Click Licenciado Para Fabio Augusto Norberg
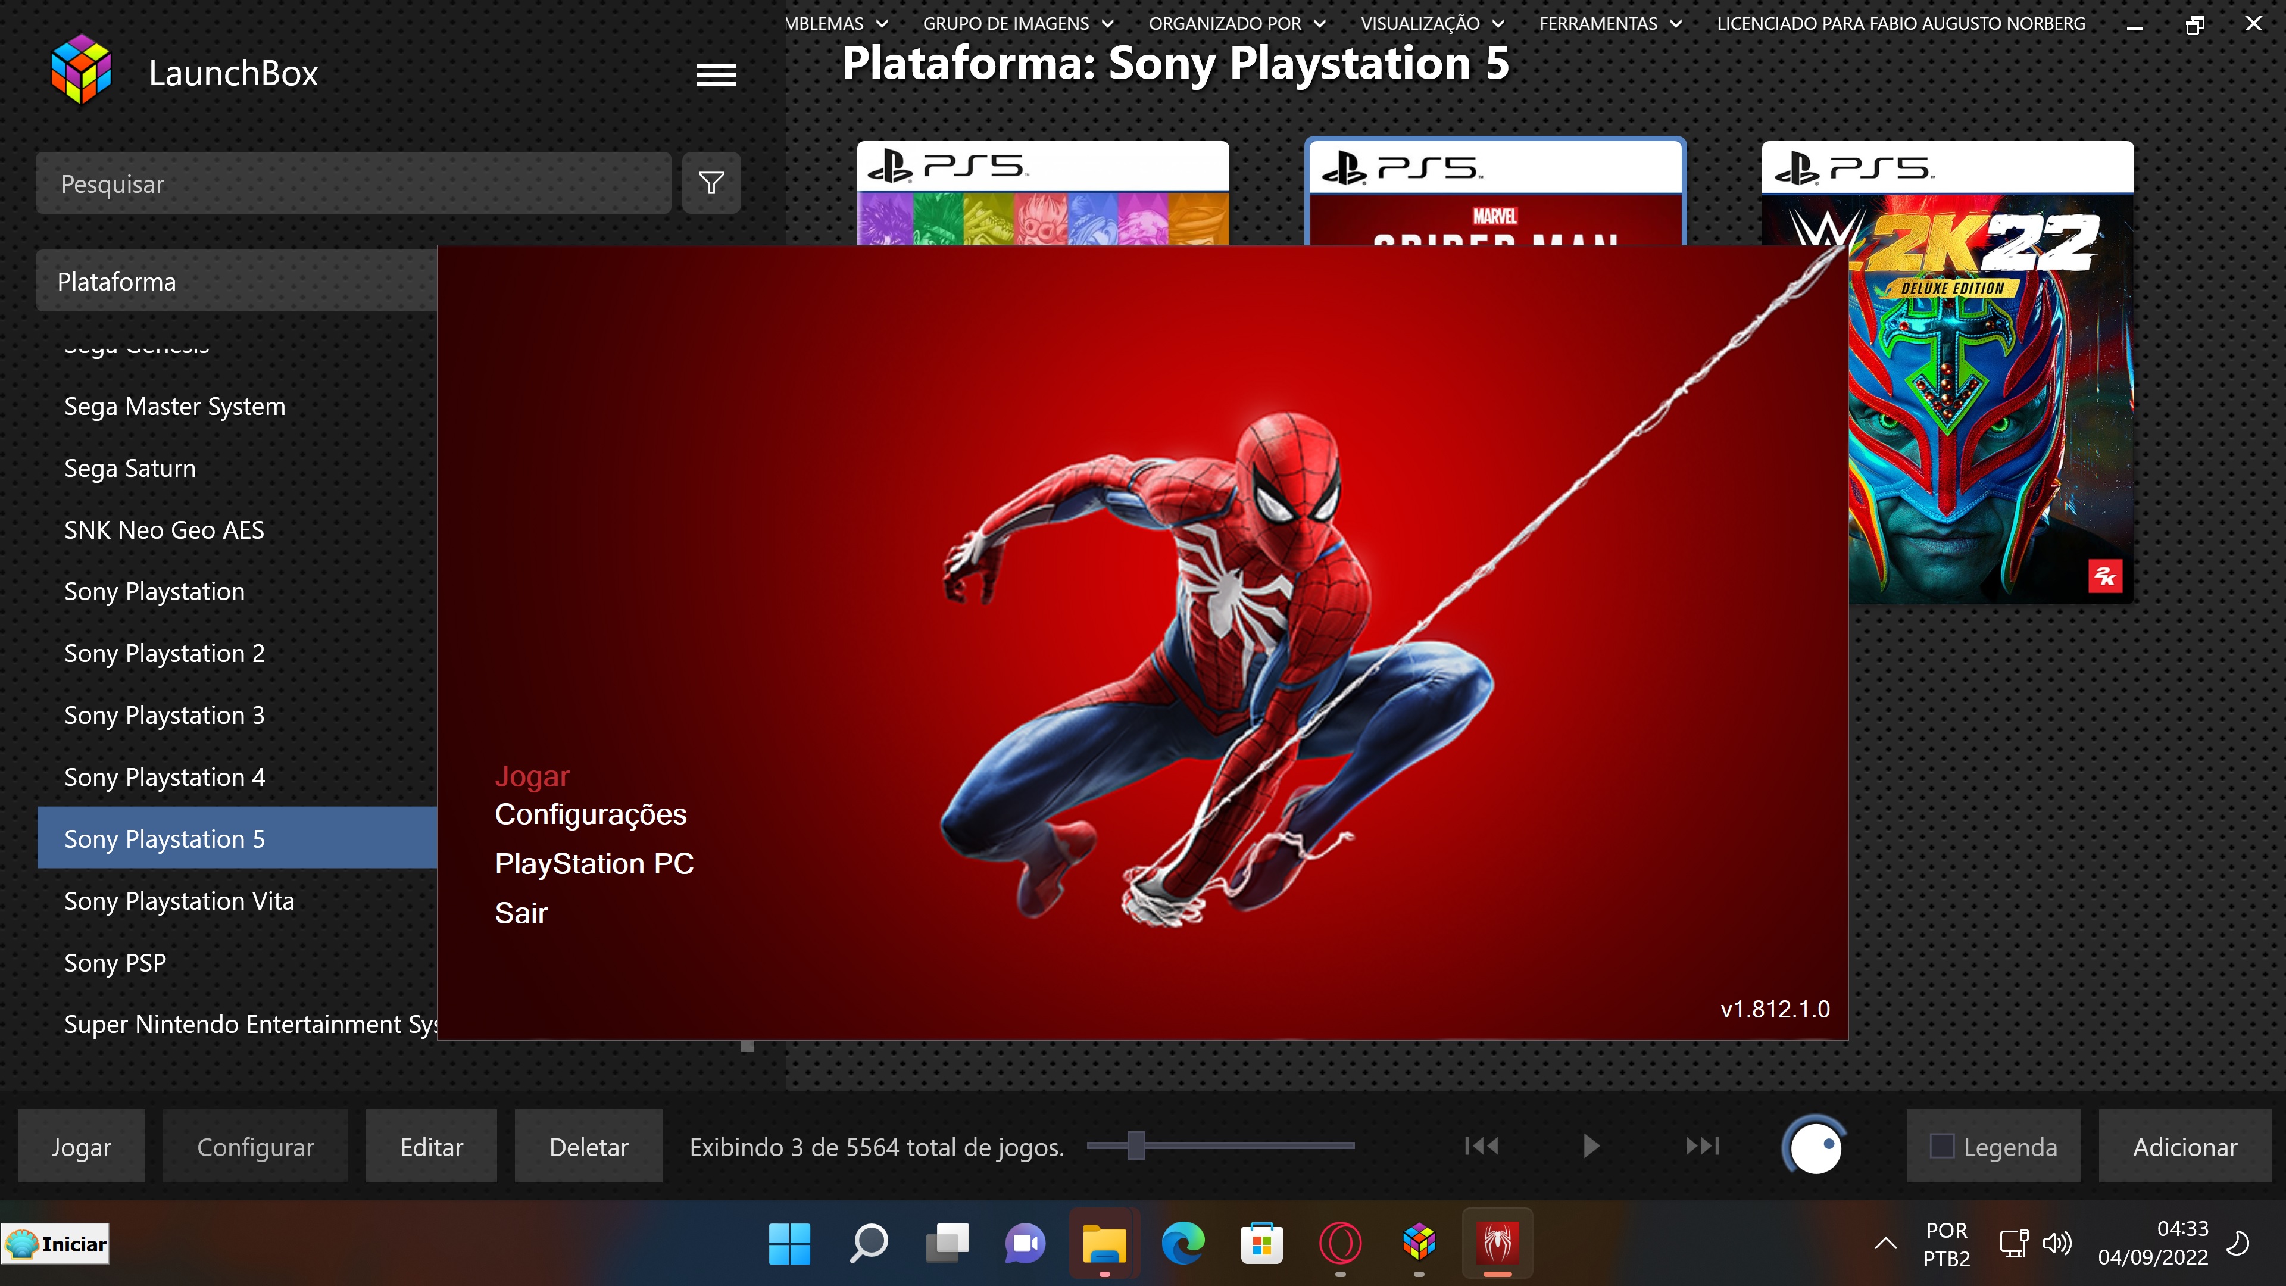 pyautogui.click(x=1901, y=24)
